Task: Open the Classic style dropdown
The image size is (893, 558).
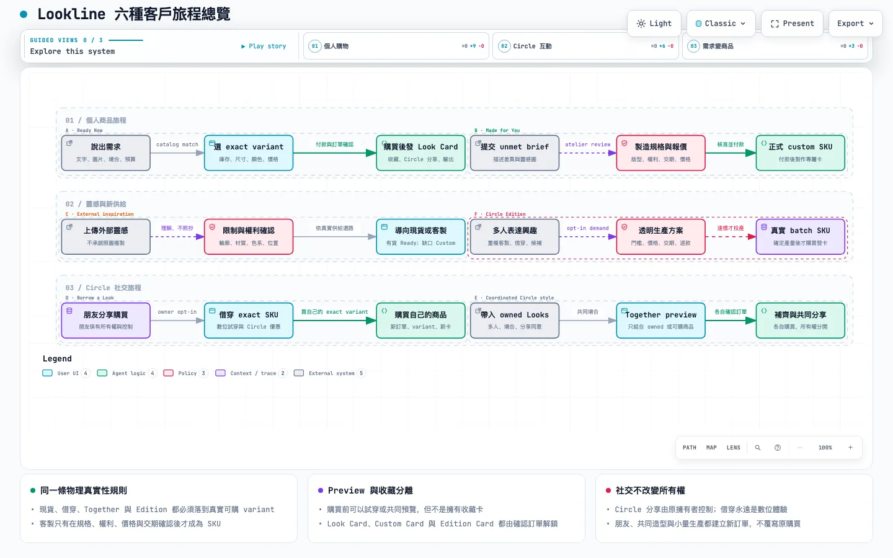Action: point(721,24)
